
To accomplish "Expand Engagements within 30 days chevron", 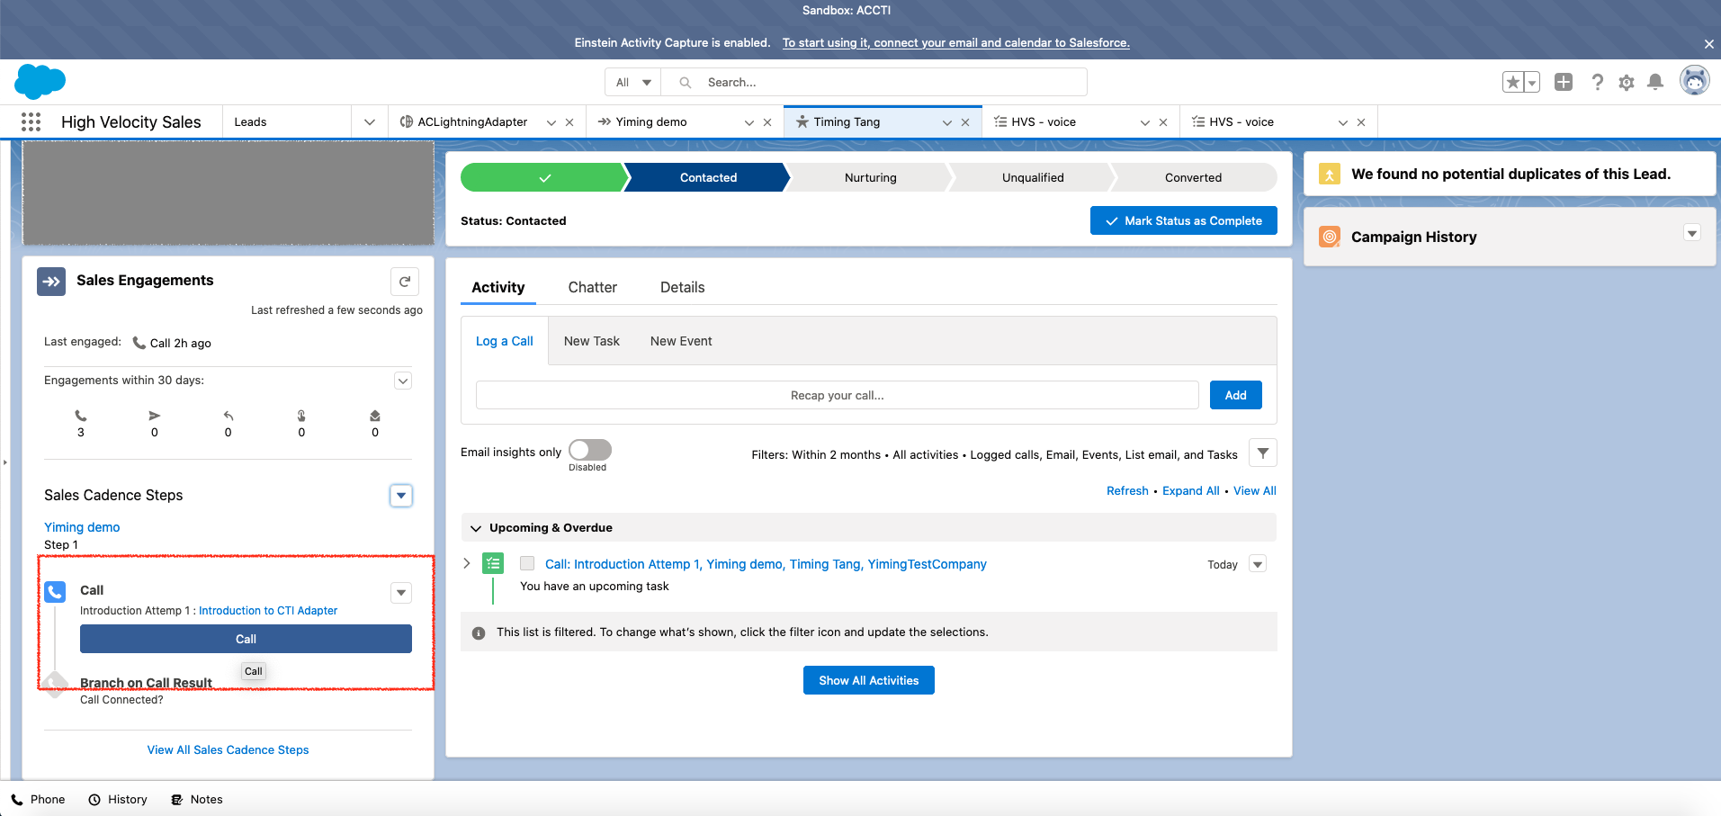I will [x=403, y=381].
